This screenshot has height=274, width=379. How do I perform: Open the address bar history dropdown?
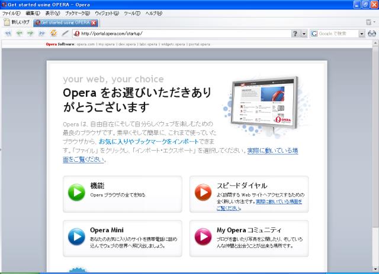click(x=304, y=34)
